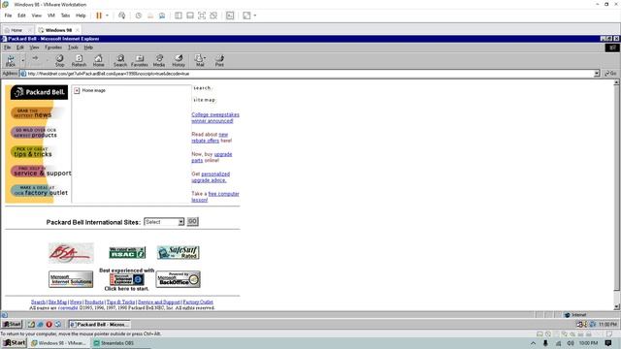The height and width of the screenshot is (349, 621).
Task: Click the host volume speaker tray icon
Action: click(571, 343)
